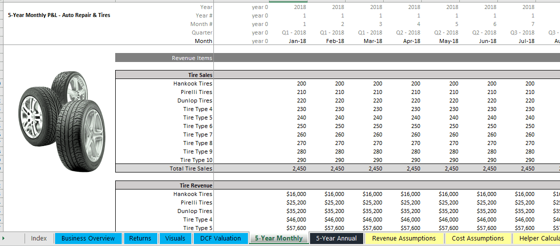Viewport: 560px width, 246px height.
Task: Select the 'Tire Sales' section header
Action: point(164,75)
